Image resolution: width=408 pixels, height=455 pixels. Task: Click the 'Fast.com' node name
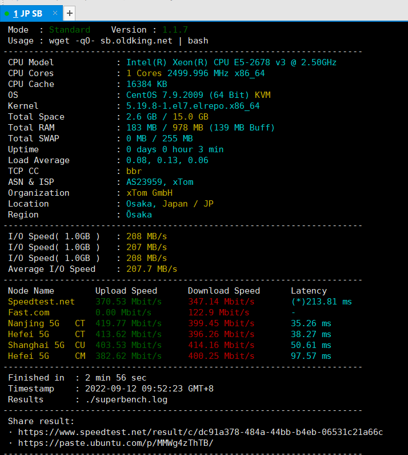[x=29, y=312]
